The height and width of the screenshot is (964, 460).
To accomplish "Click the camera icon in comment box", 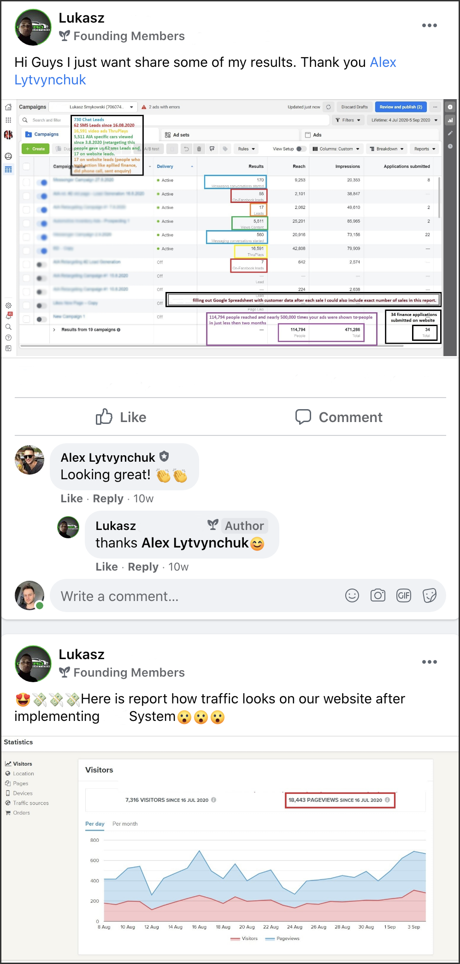I will [x=378, y=595].
